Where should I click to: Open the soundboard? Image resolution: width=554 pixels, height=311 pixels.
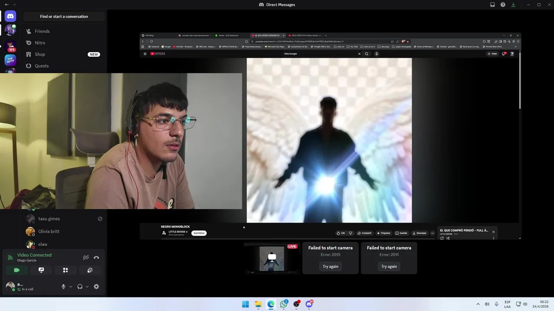[x=90, y=270]
